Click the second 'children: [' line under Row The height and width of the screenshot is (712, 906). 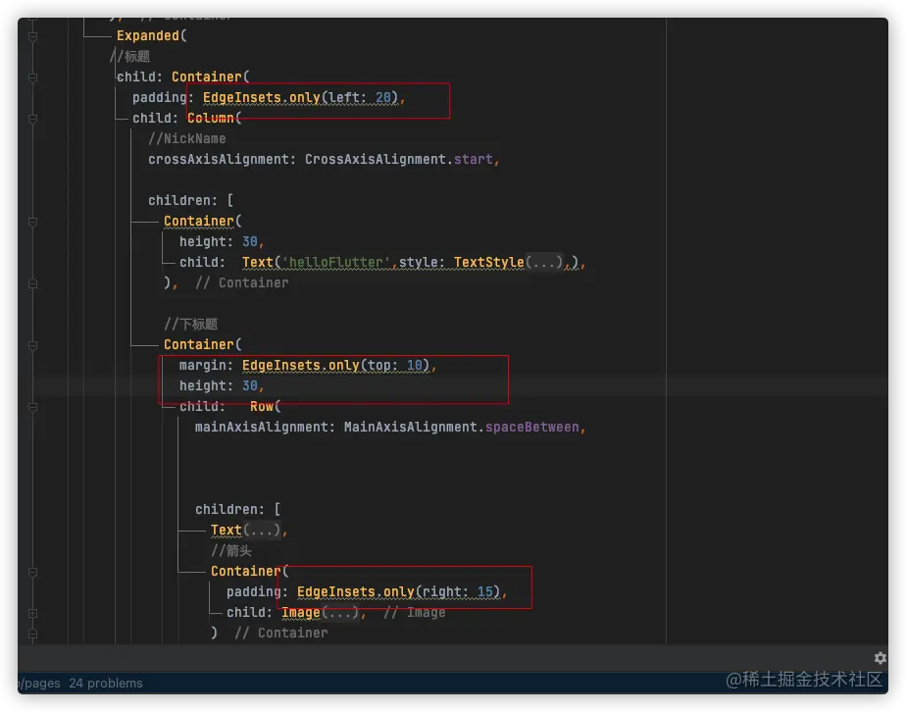point(237,510)
